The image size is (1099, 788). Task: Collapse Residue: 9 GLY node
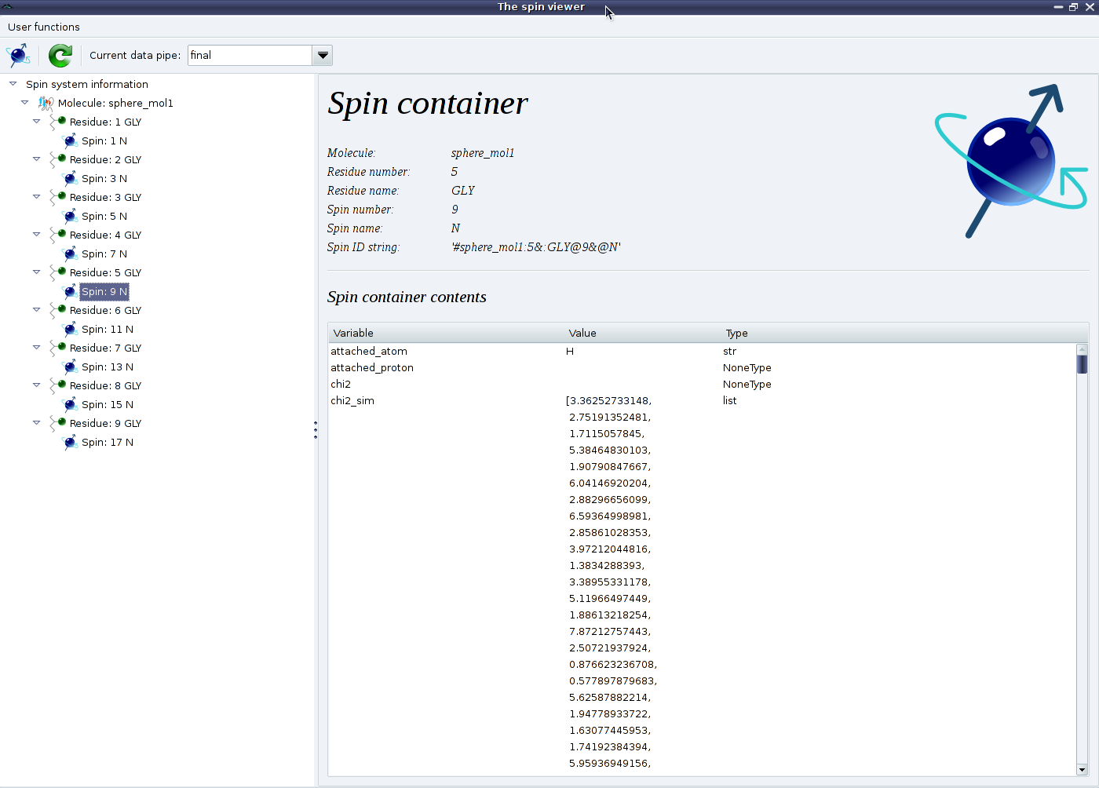pos(36,422)
